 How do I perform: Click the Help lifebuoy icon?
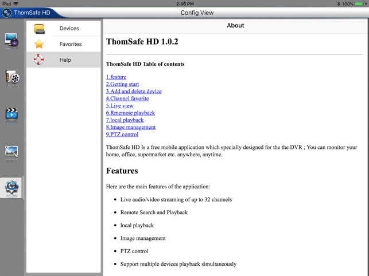38,60
